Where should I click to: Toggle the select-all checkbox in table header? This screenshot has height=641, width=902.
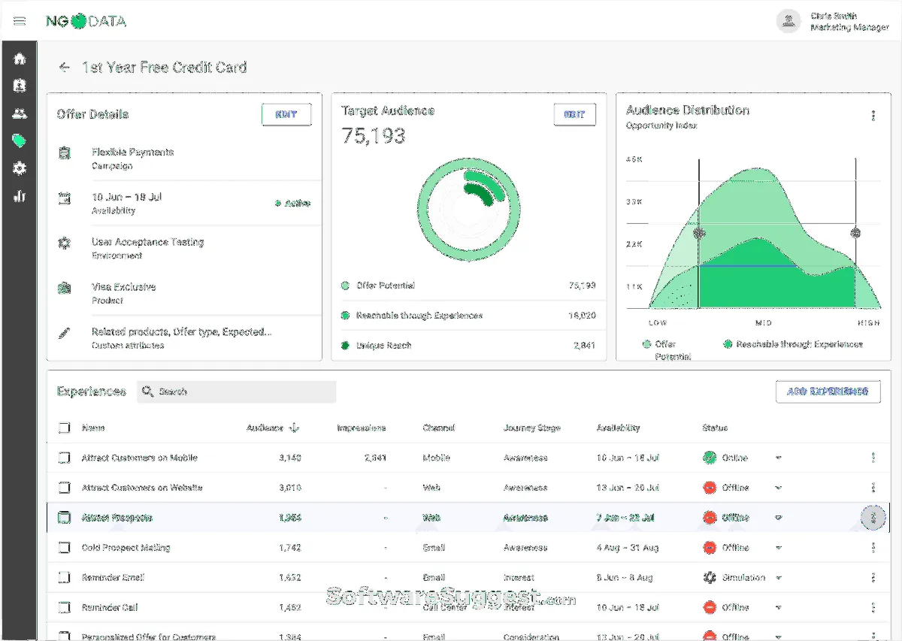(x=65, y=428)
